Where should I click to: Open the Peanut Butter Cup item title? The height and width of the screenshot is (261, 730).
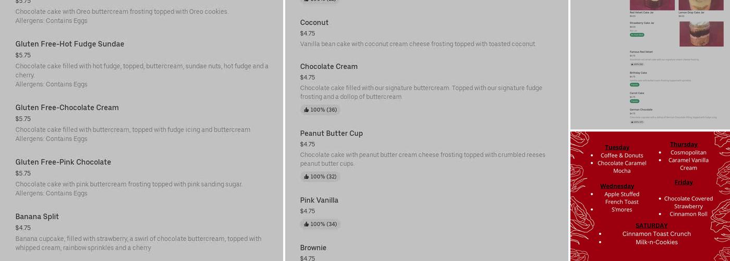pyautogui.click(x=331, y=133)
